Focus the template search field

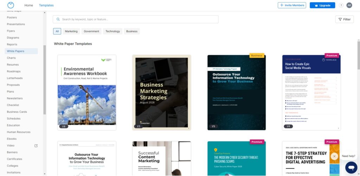[135, 20]
